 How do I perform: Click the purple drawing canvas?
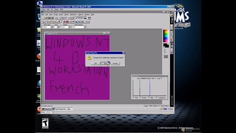77,67
